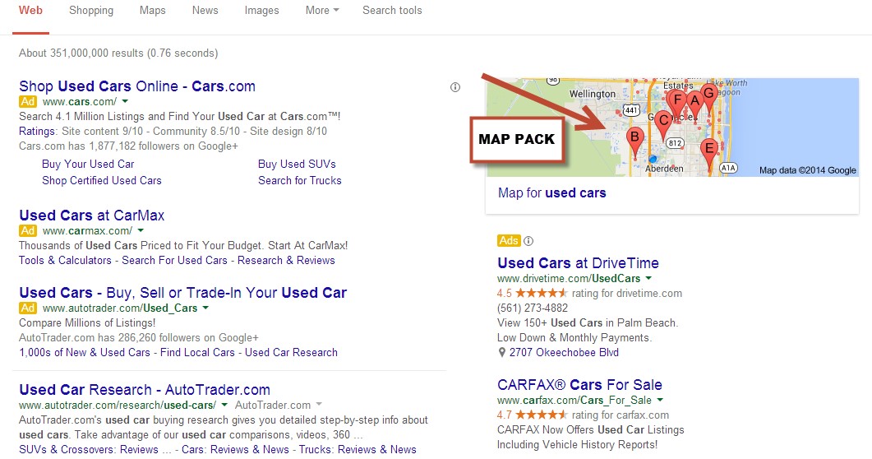Follow the Search for Trucks sitelink
Viewport: 872px width, 459px height.
pos(300,181)
